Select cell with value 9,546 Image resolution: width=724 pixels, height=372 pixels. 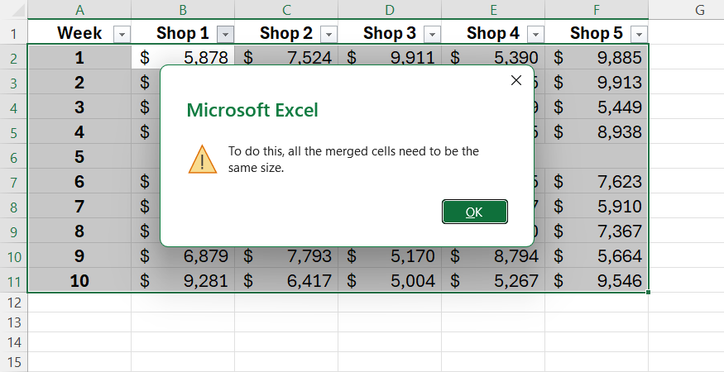point(597,281)
